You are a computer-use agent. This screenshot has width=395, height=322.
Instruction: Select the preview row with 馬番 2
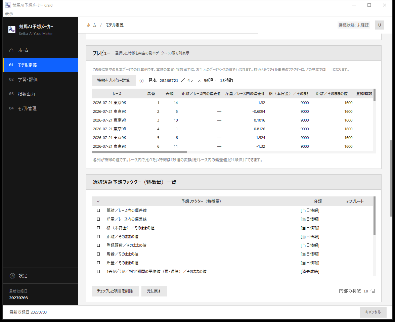coord(232,111)
